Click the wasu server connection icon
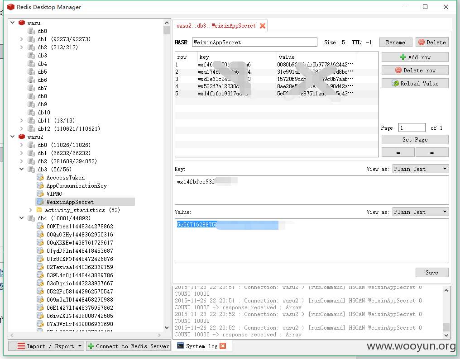 (22, 23)
